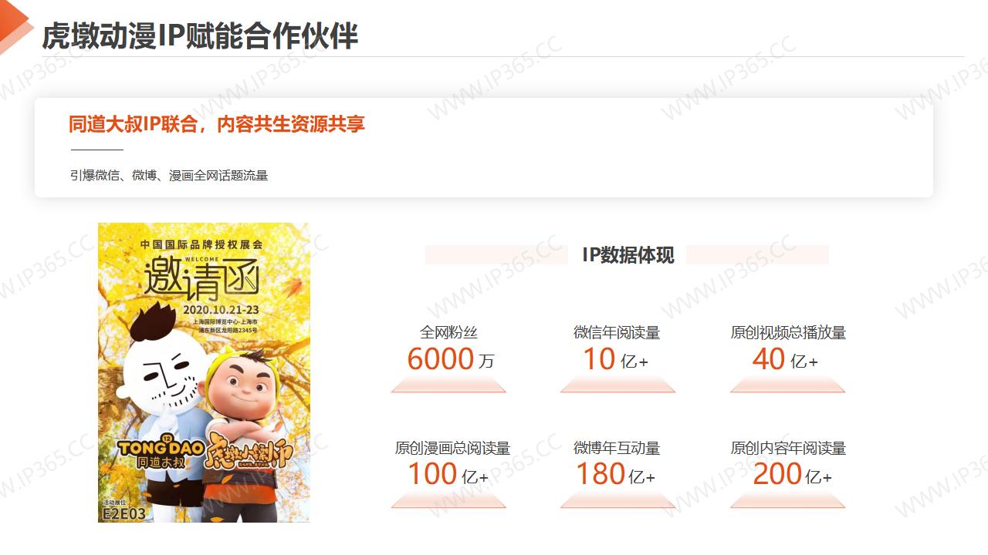Image resolution: width=988 pixels, height=555 pixels.
Task: Click the 原创视频总播放量 label
Action: tap(788, 333)
